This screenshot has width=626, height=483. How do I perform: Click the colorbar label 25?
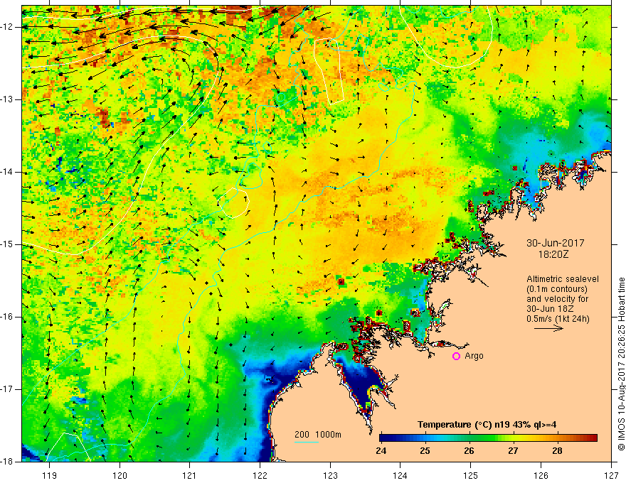425,451
